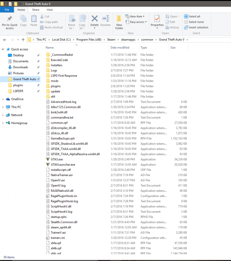Click Steam in the address path

pos(111,40)
